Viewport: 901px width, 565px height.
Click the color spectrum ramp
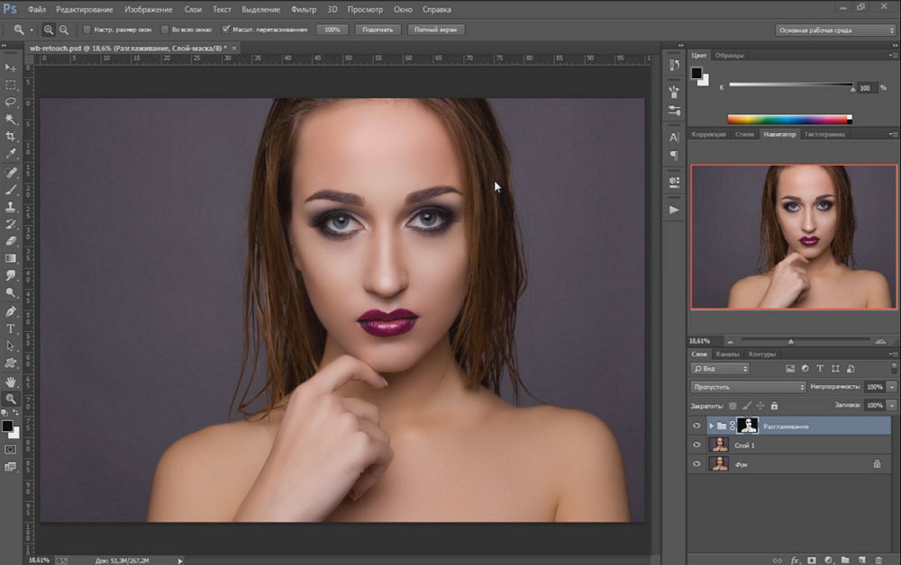[788, 119]
